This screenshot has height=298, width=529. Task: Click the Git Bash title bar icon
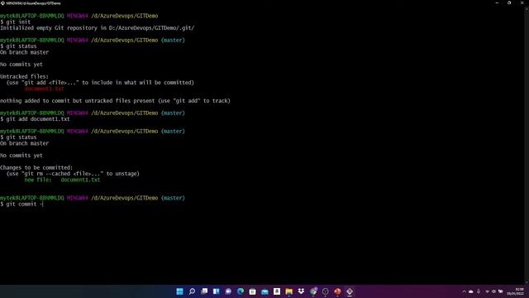(2, 3)
